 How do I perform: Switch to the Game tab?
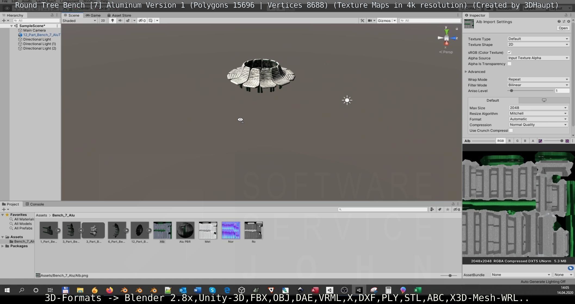click(93, 15)
